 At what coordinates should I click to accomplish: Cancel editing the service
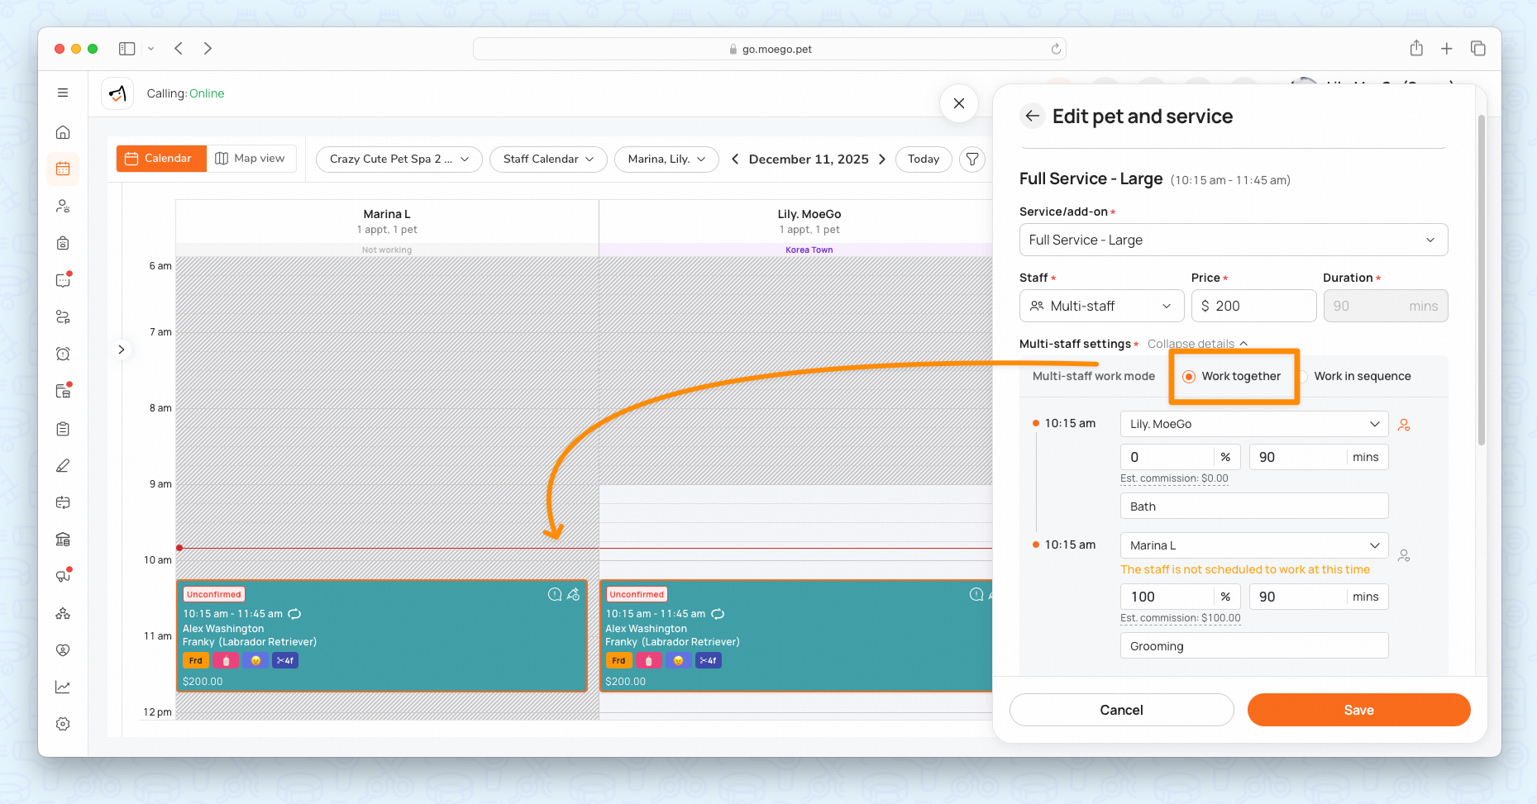click(1121, 710)
